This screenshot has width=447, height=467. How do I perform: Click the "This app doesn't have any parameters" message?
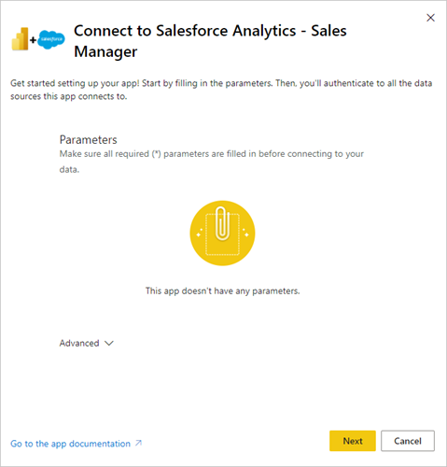(x=223, y=290)
